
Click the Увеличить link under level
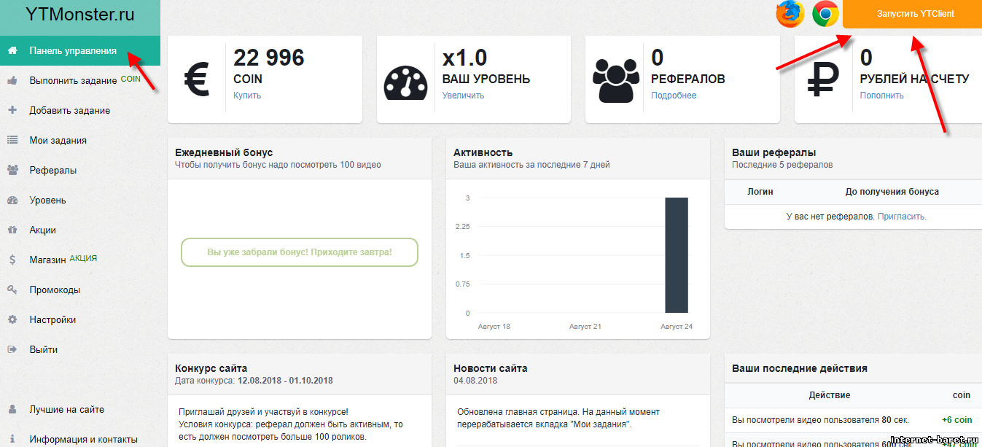click(x=463, y=96)
